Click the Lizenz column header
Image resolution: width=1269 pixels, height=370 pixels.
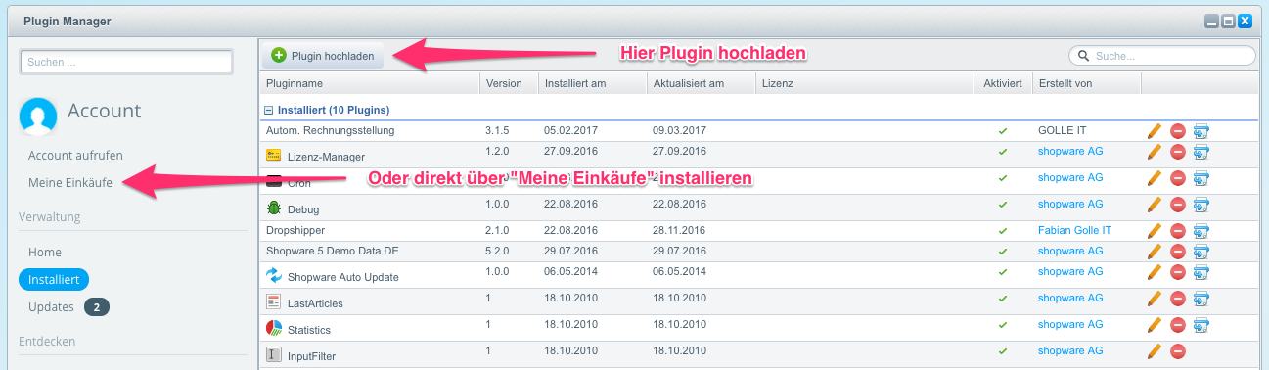coord(864,83)
